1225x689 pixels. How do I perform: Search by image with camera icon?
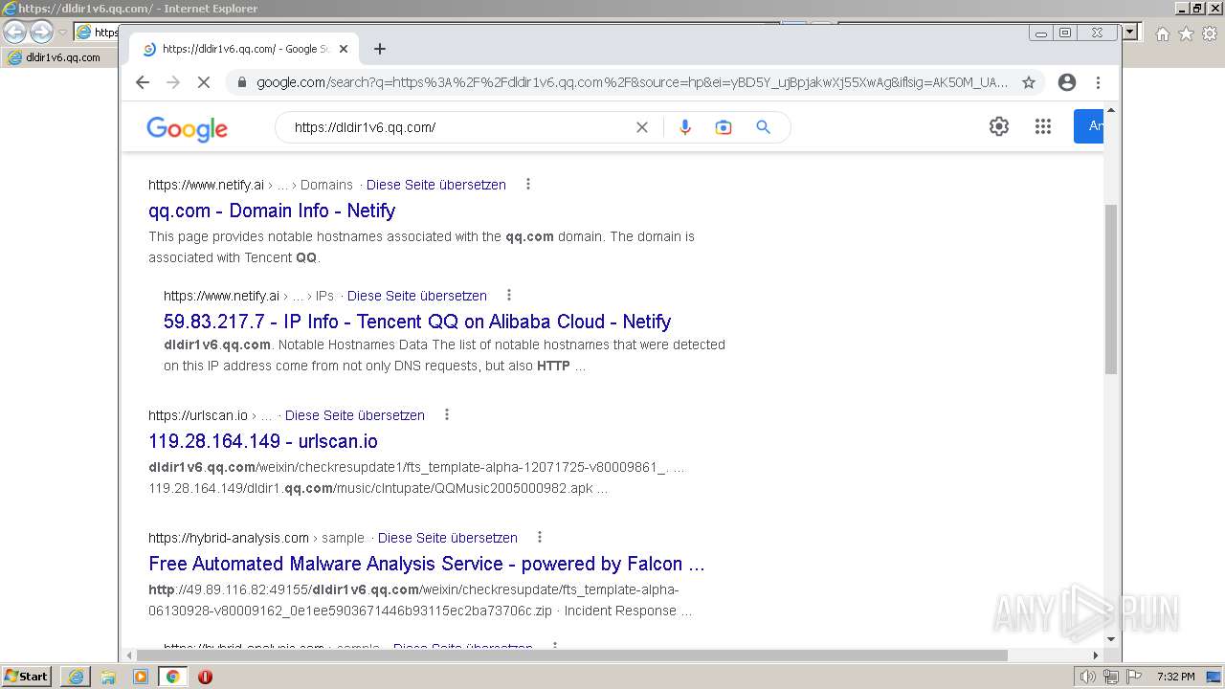click(724, 127)
